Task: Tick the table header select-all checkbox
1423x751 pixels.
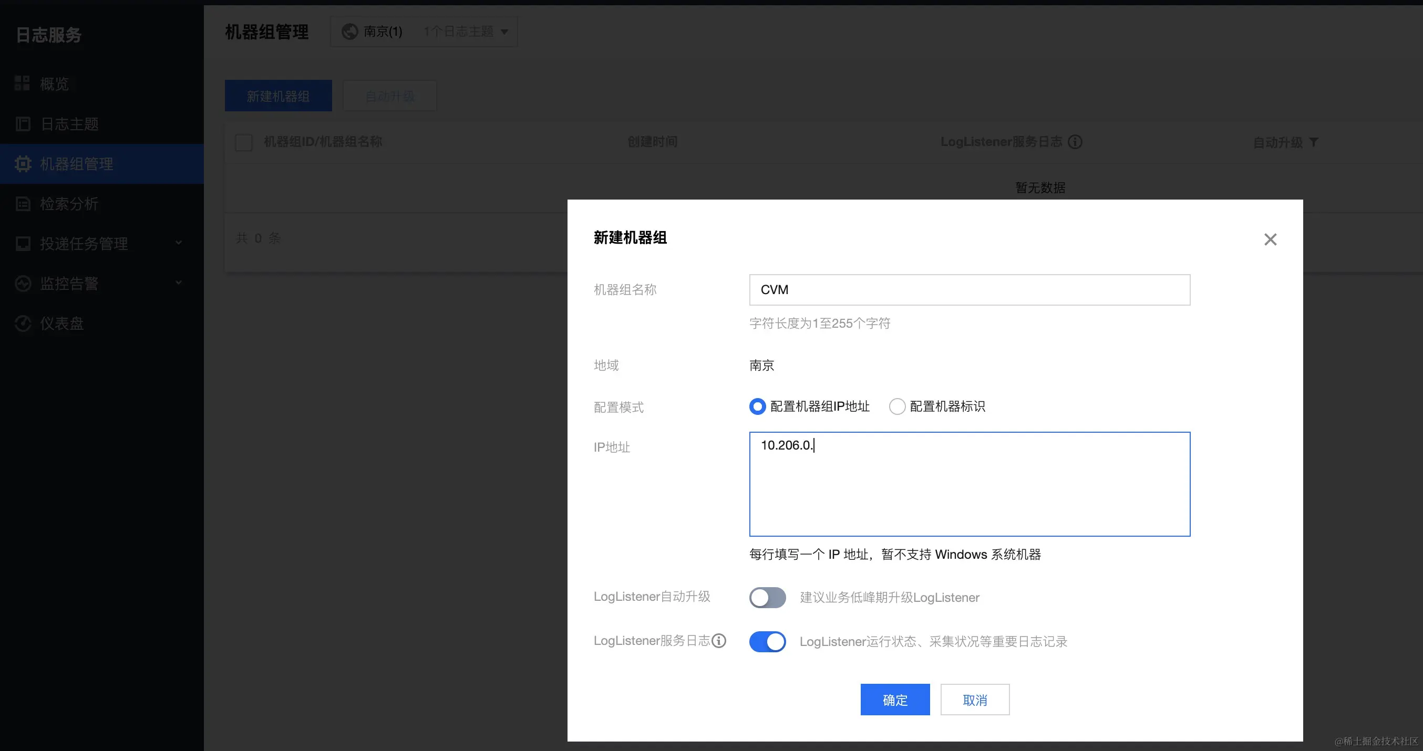Action: coord(244,142)
